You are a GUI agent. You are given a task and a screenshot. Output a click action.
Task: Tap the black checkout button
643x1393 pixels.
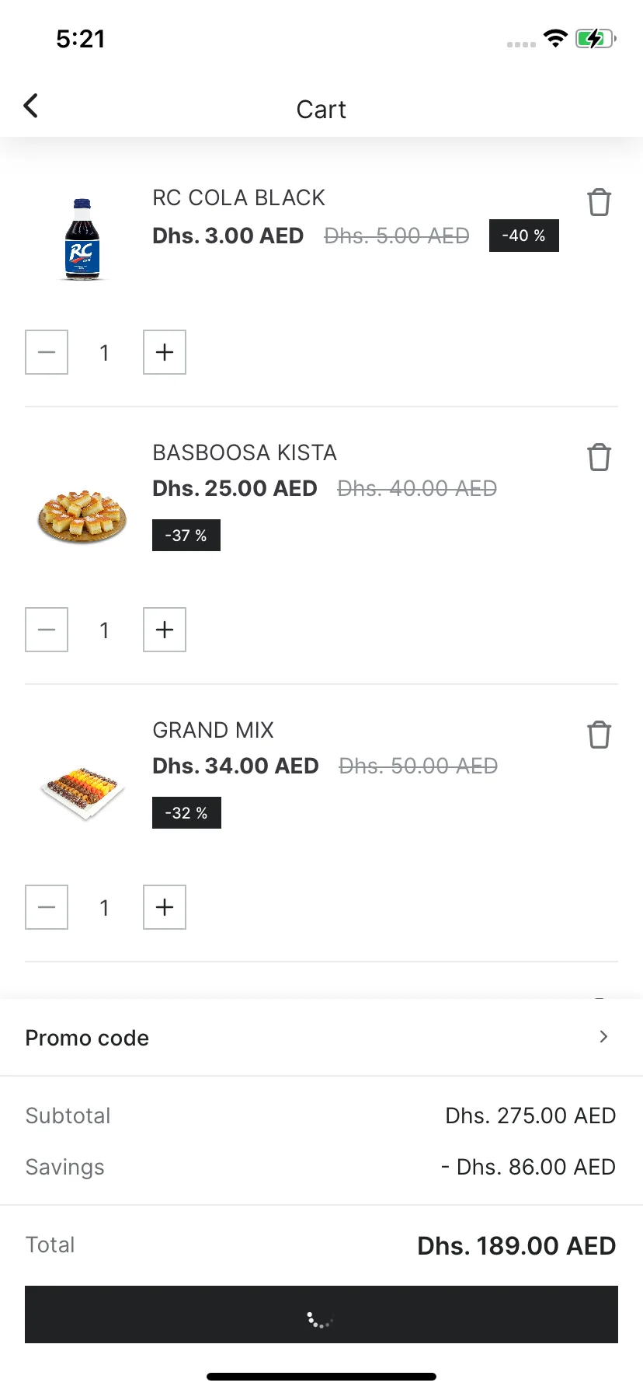[x=321, y=1314]
